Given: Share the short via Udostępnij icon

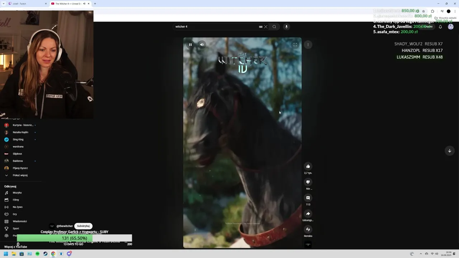Looking at the screenshot, I should (308, 214).
